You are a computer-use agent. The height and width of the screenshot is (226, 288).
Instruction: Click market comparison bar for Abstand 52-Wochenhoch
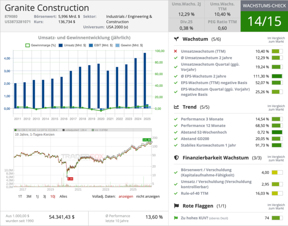point(277,132)
